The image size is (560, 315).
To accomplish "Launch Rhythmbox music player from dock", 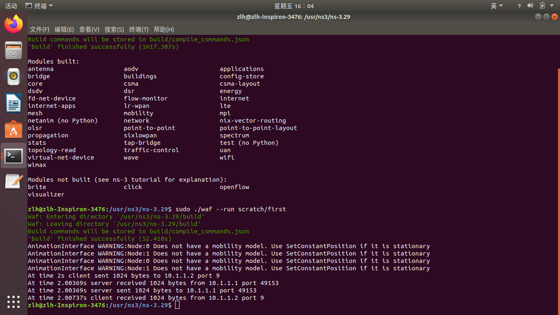I will click(14, 76).
